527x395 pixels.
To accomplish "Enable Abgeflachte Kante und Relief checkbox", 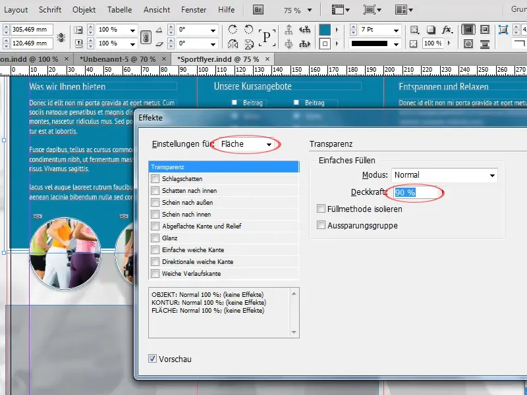I will click(x=155, y=226).
